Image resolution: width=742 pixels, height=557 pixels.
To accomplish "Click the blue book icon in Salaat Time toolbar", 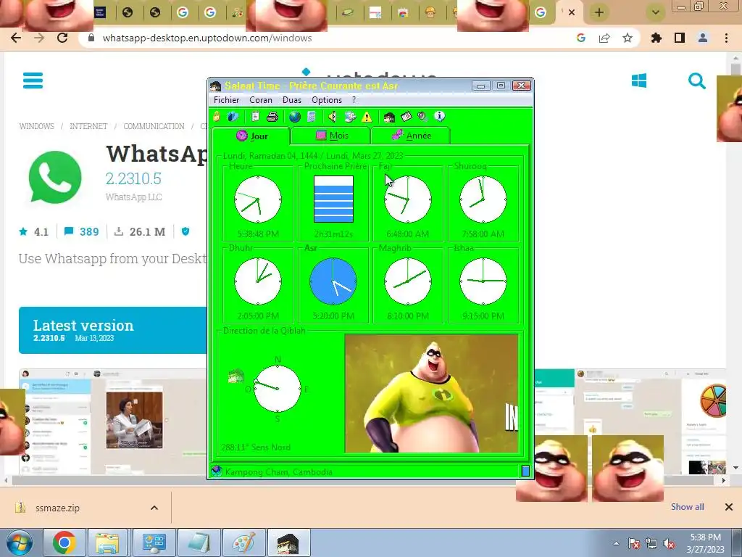I will 233,117.
